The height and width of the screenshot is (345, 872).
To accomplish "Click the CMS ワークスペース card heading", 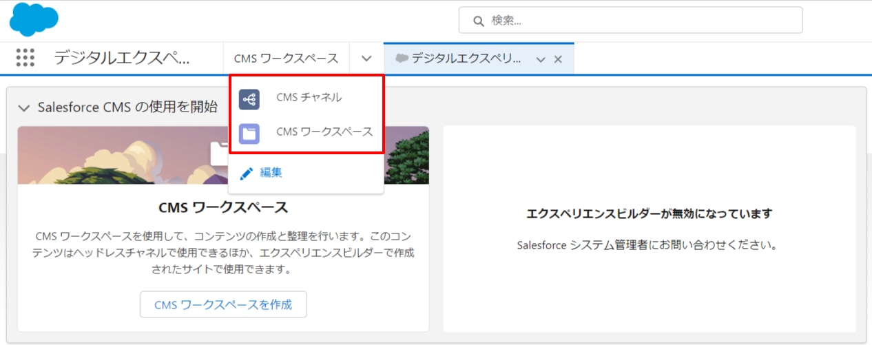I will pyautogui.click(x=223, y=208).
